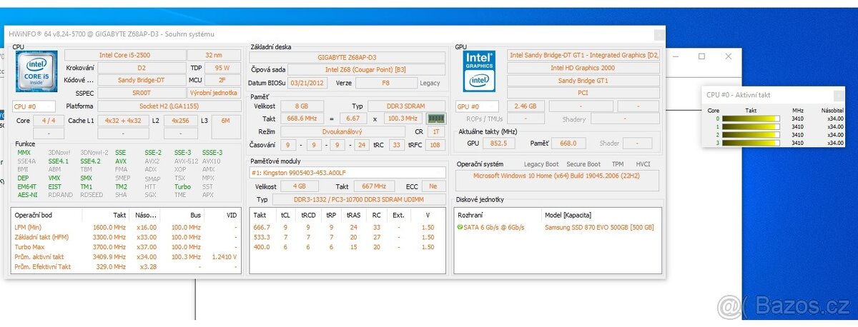The image size is (858, 327).
Task: Click the Sandy Bridge-DT codename field
Action: coord(141,80)
